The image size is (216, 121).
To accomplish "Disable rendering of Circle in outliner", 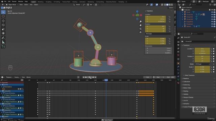I will point(214,12).
